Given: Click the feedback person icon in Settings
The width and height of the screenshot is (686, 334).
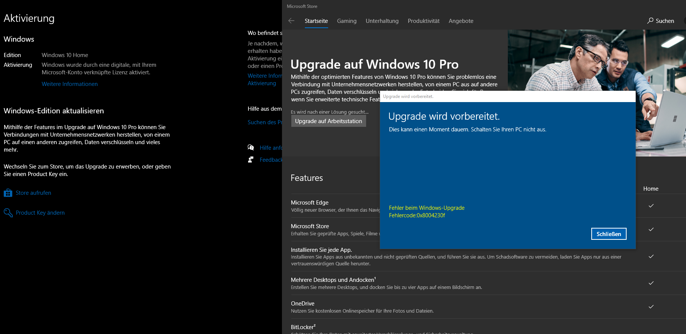Looking at the screenshot, I should (251, 159).
